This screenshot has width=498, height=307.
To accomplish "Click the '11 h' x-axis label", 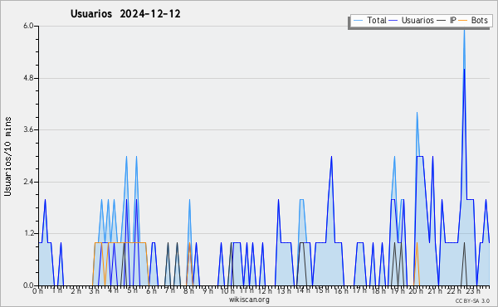I will (x=247, y=290).
